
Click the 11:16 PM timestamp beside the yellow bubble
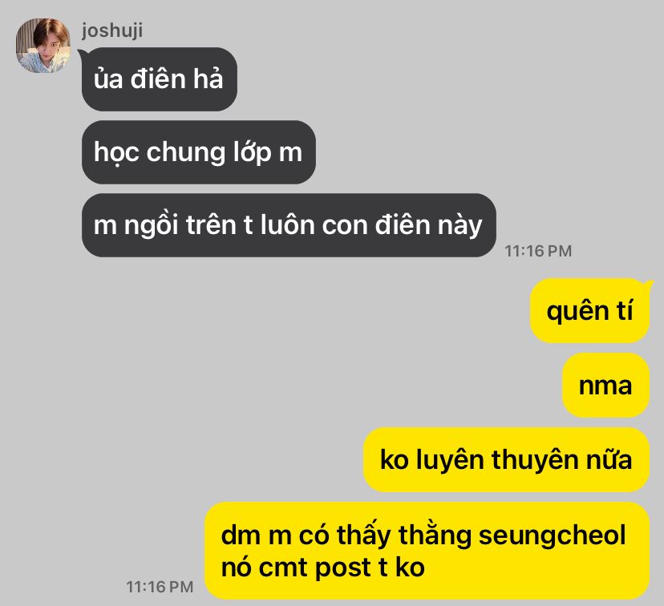click(x=160, y=587)
